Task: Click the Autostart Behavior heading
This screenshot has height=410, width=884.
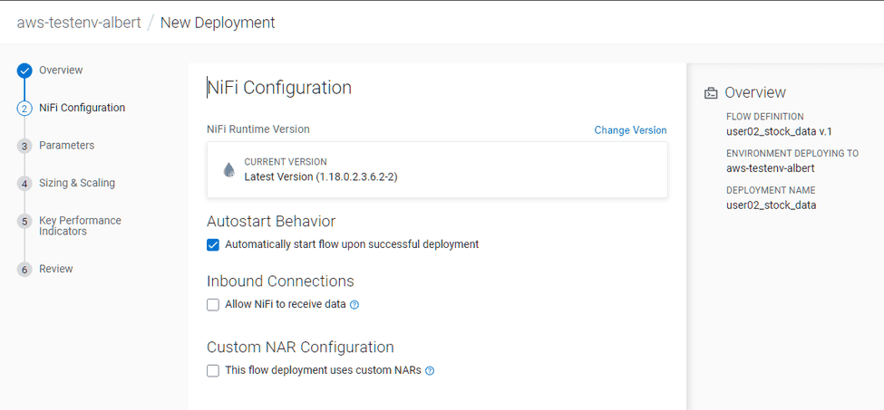Action: (271, 221)
